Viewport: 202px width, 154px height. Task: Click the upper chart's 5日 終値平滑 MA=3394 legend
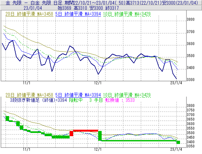(x=78, y=14)
